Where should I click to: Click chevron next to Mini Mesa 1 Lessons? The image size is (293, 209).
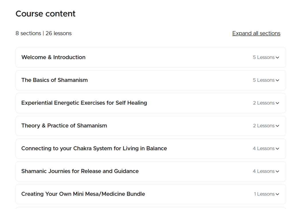pyautogui.click(x=277, y=194)
